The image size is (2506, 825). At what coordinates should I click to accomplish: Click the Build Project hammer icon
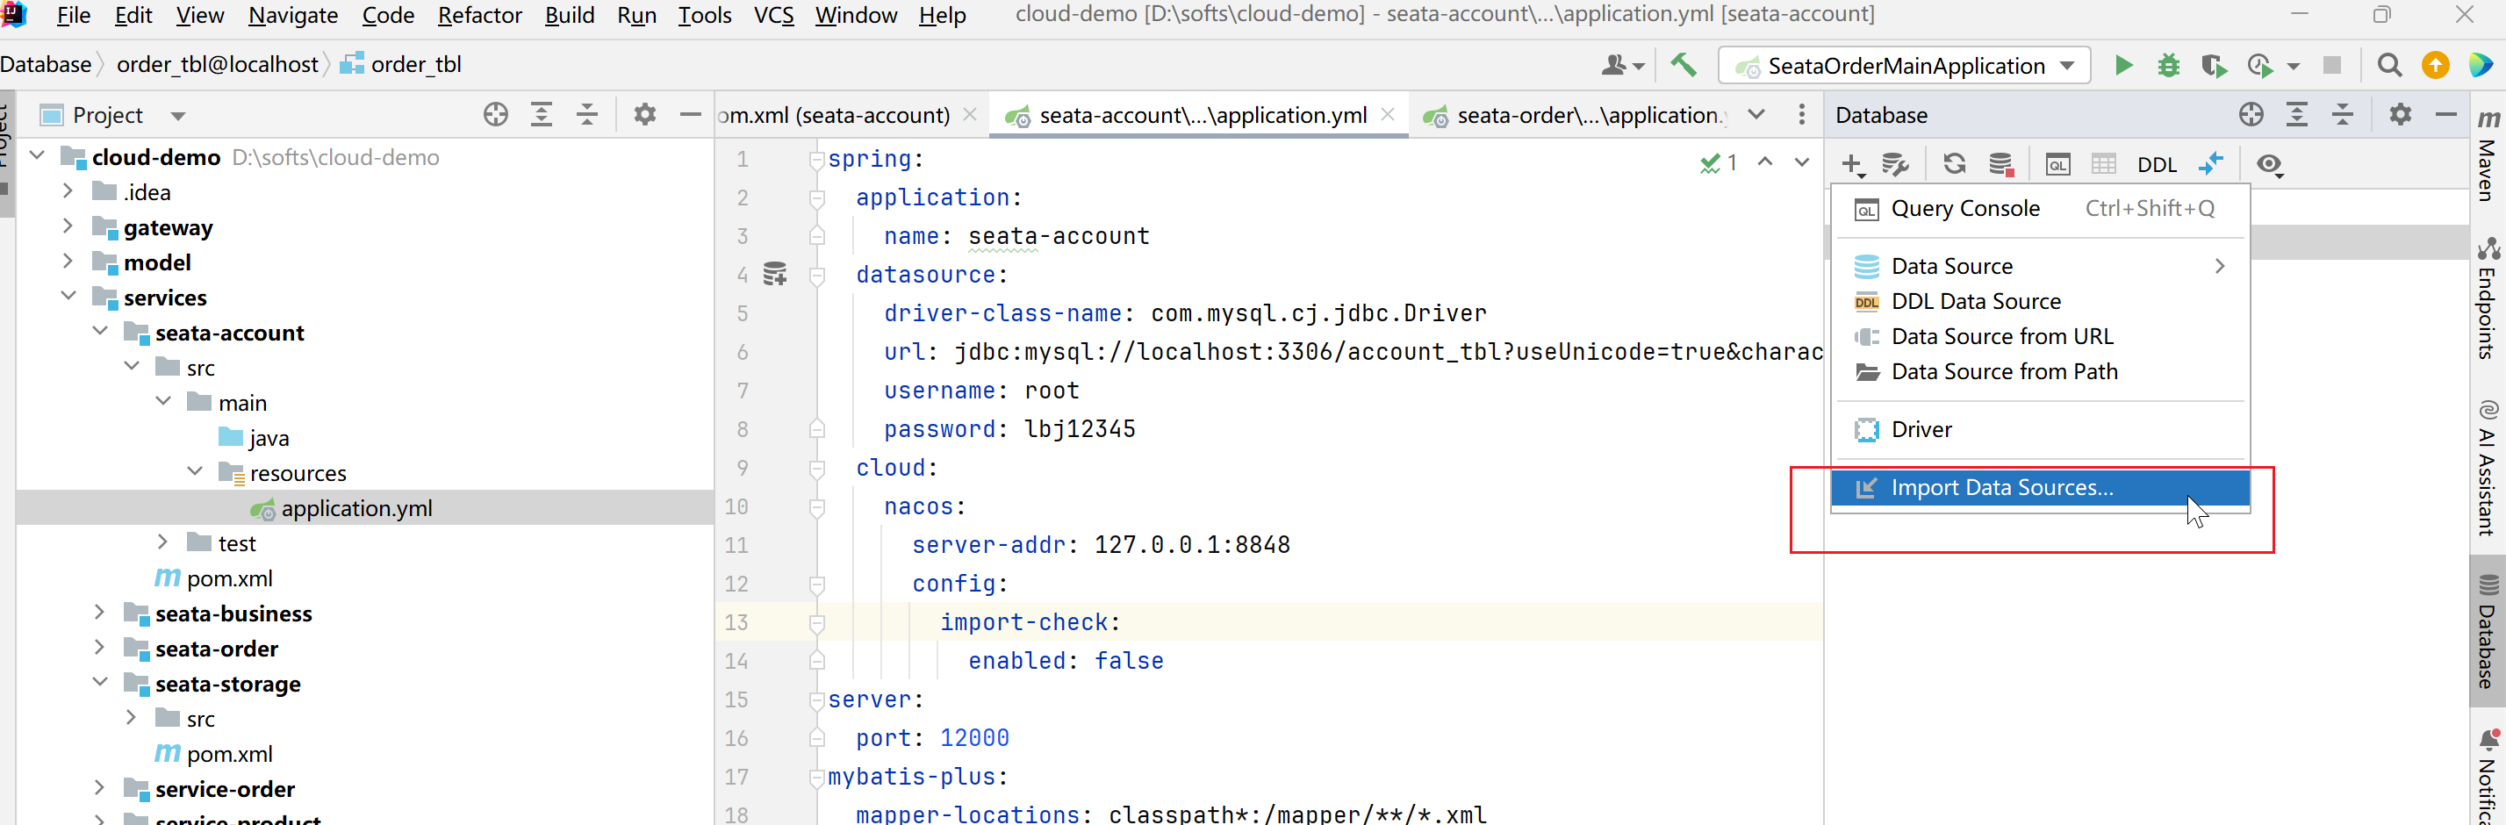click(1683, 65)
